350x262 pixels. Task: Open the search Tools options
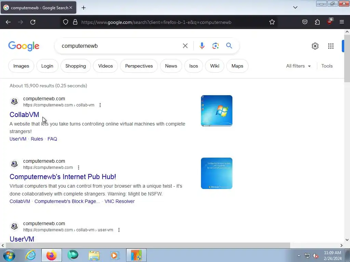pos(327,66)
